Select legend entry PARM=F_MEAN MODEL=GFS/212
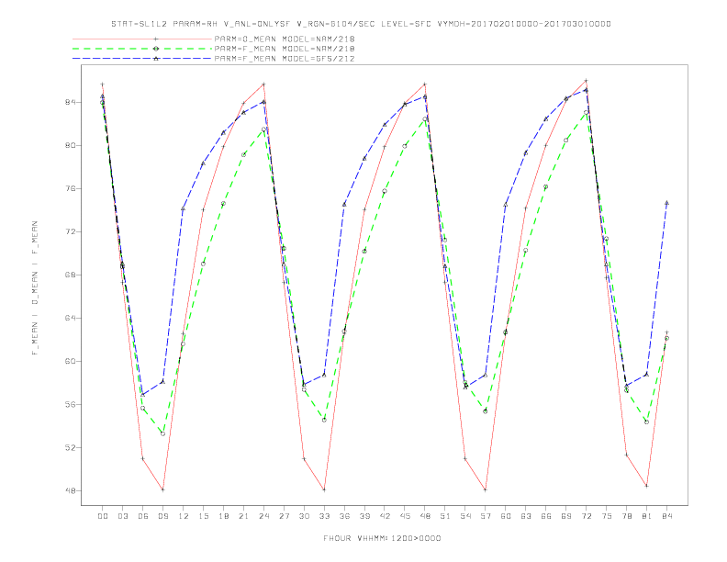This screenshot has height=562, width=727. 285,59
